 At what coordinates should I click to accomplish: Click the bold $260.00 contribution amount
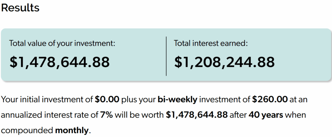270,100
